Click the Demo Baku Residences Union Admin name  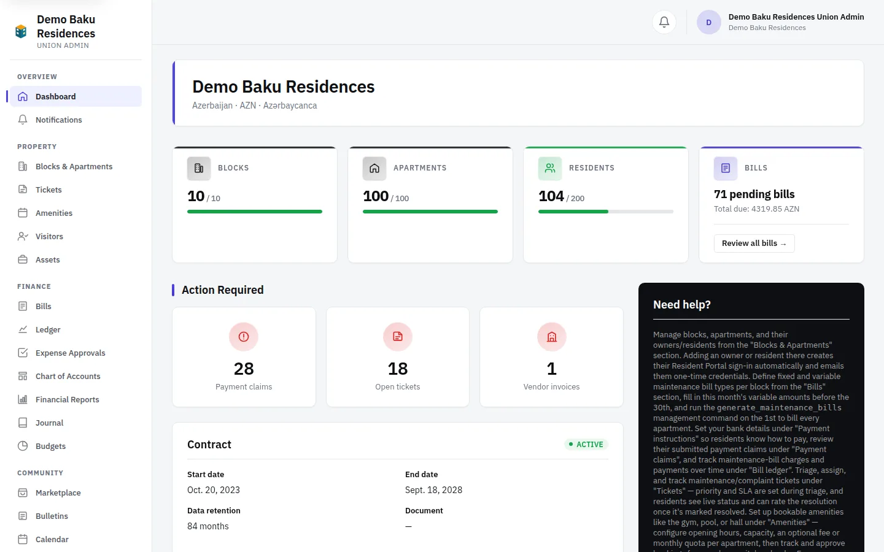(796, 17)
